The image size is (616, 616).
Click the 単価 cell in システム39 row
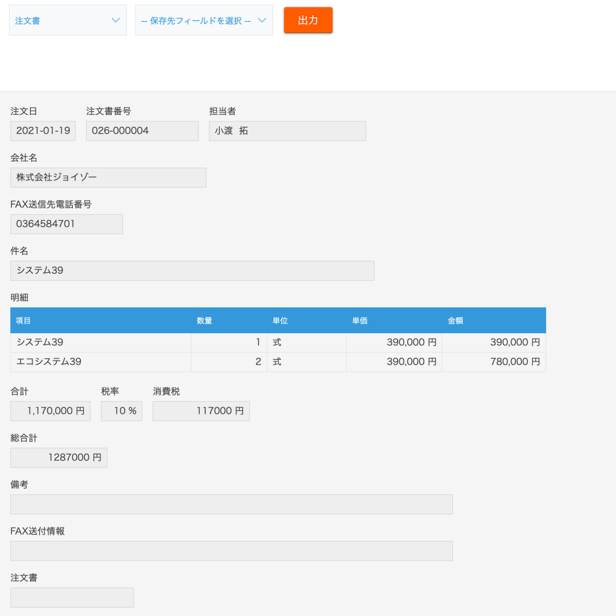395,342
